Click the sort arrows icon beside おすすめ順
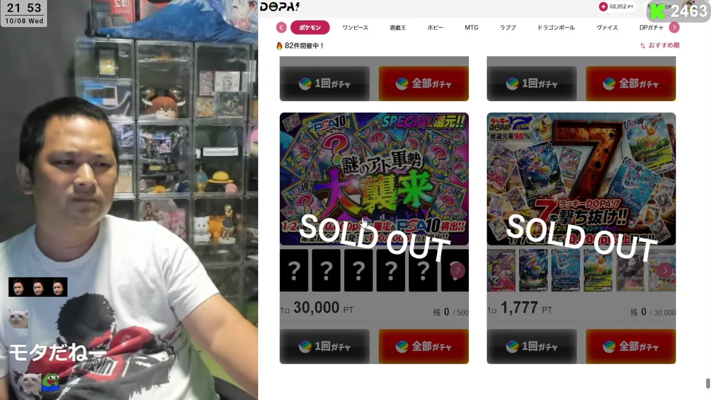This screenshot has height=400, width=711. pos(643,46)
